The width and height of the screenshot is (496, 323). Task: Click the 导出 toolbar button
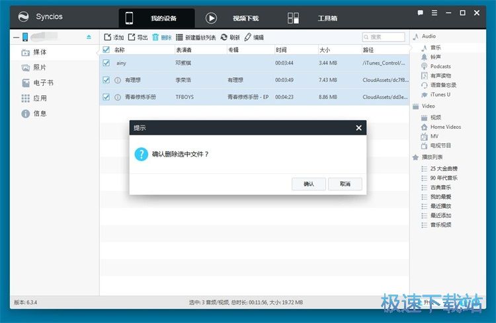coord(138,37)
